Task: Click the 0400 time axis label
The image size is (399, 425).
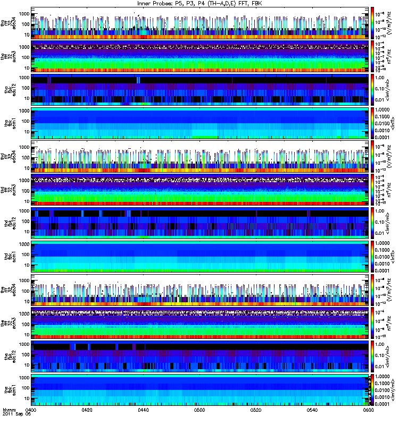Action: click(x=31, y=410)
